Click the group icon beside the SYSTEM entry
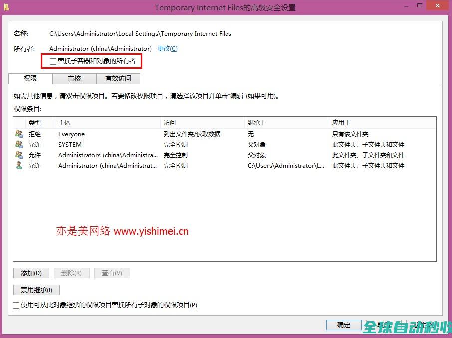This screenshot has width=452, height=338. coord(19,144)
